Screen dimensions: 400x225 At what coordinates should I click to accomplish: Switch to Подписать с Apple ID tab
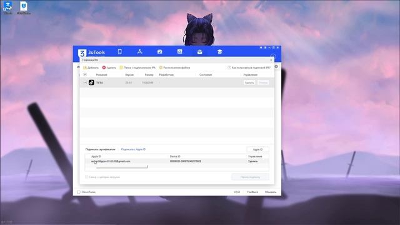coord(133,149)
